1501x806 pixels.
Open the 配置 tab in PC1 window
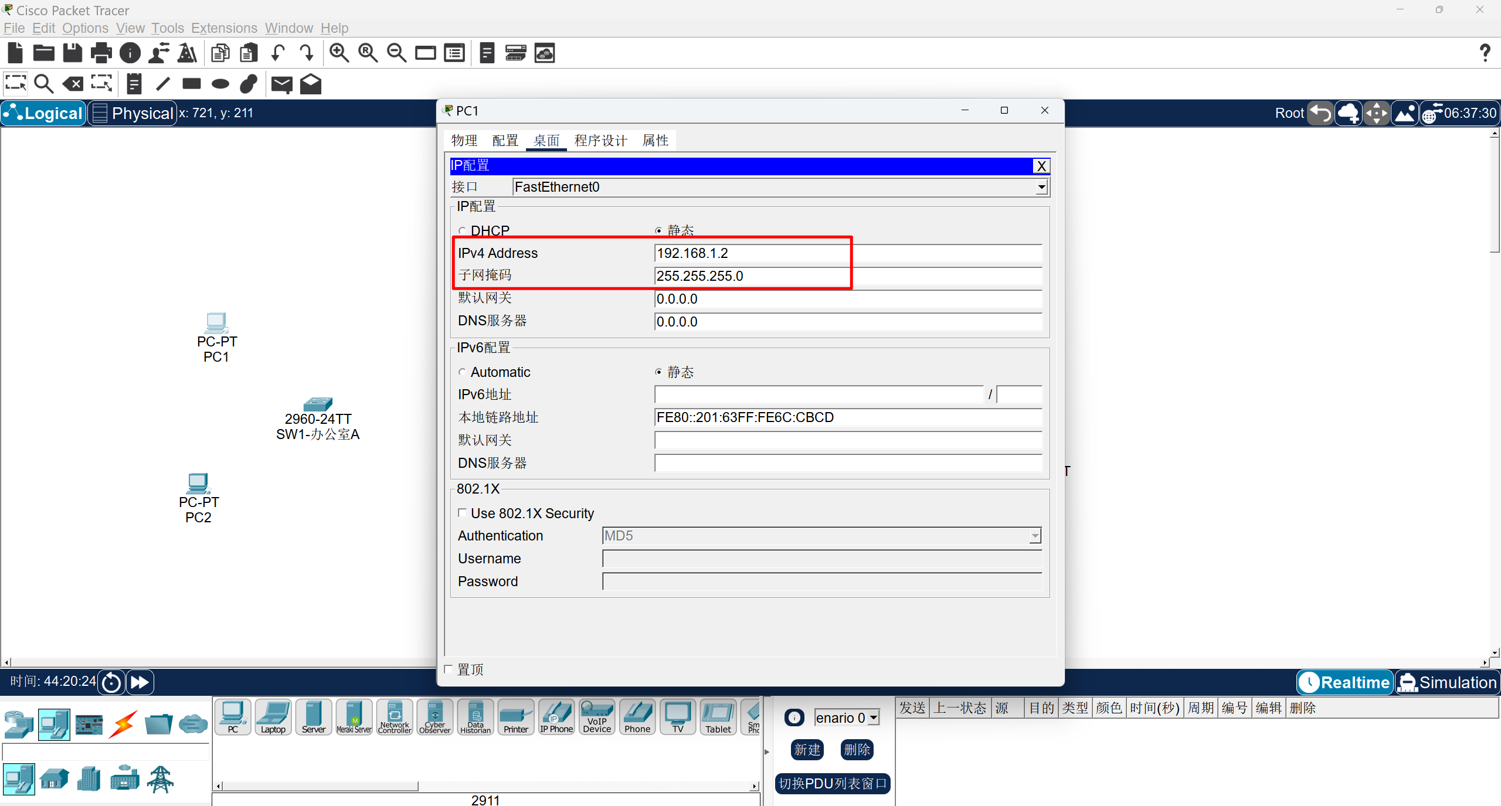tap(505, 141)
